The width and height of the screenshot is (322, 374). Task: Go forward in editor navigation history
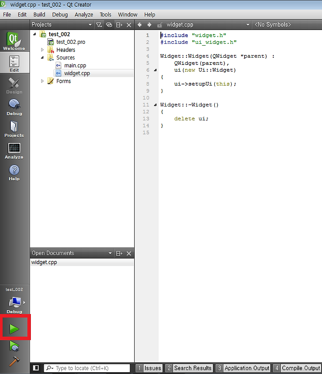[149, 25]
